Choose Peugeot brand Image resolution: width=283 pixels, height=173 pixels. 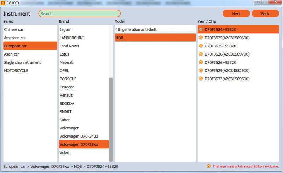point(84,87)
